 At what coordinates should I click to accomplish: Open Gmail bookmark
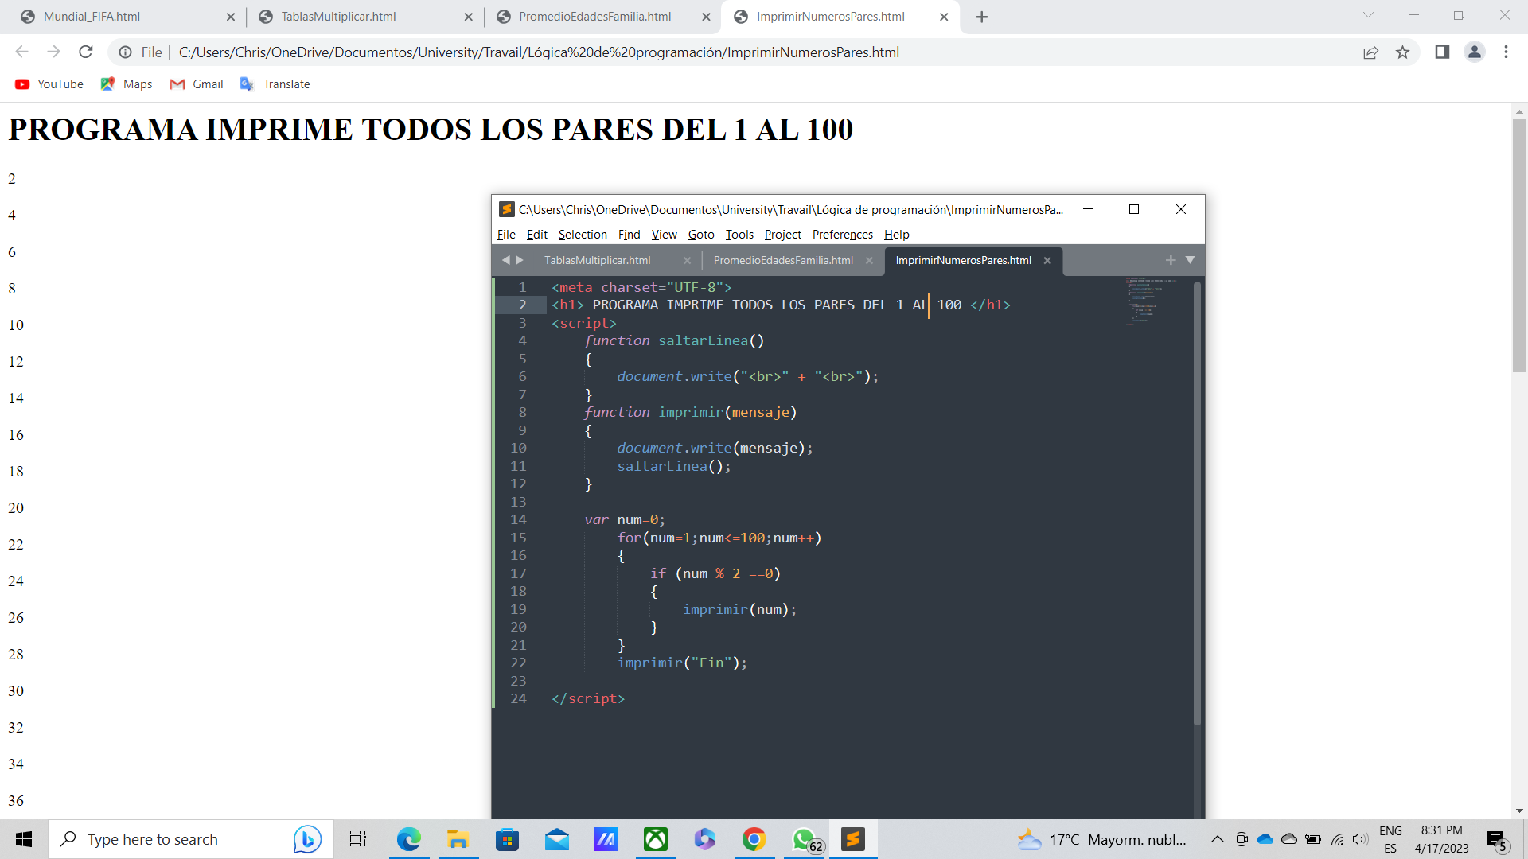[197, 84]
